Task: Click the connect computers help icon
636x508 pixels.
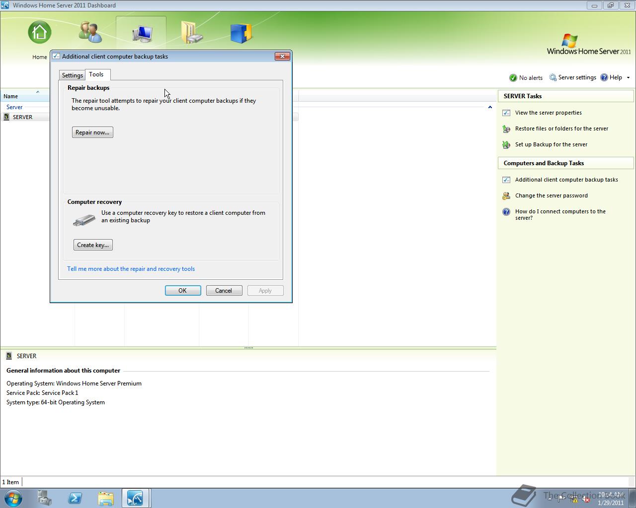Action: point(506,212)
